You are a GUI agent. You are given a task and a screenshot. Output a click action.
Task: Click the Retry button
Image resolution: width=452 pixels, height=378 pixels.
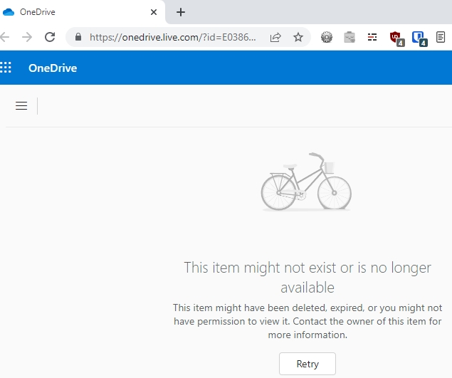click(x=308, y=364)
